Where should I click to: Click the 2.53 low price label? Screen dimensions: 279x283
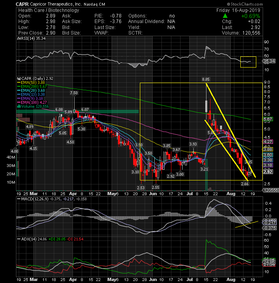[x=141, y=188]
